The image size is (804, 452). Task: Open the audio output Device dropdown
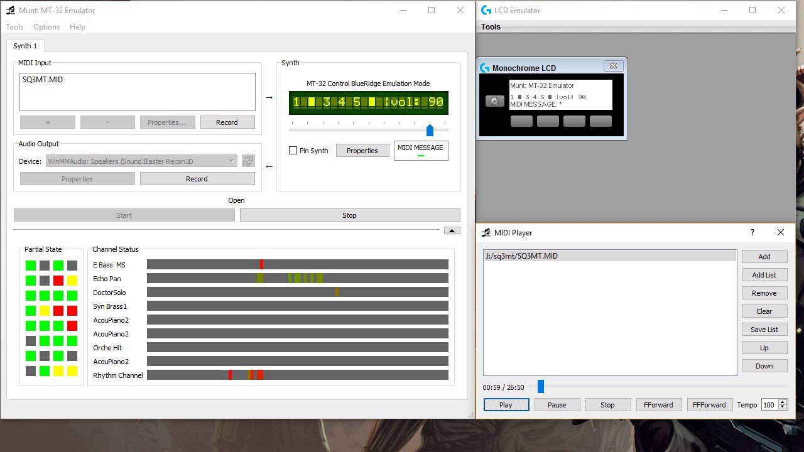[141, 161]
